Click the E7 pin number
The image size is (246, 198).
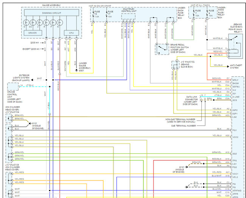click(x=228, y=78)
